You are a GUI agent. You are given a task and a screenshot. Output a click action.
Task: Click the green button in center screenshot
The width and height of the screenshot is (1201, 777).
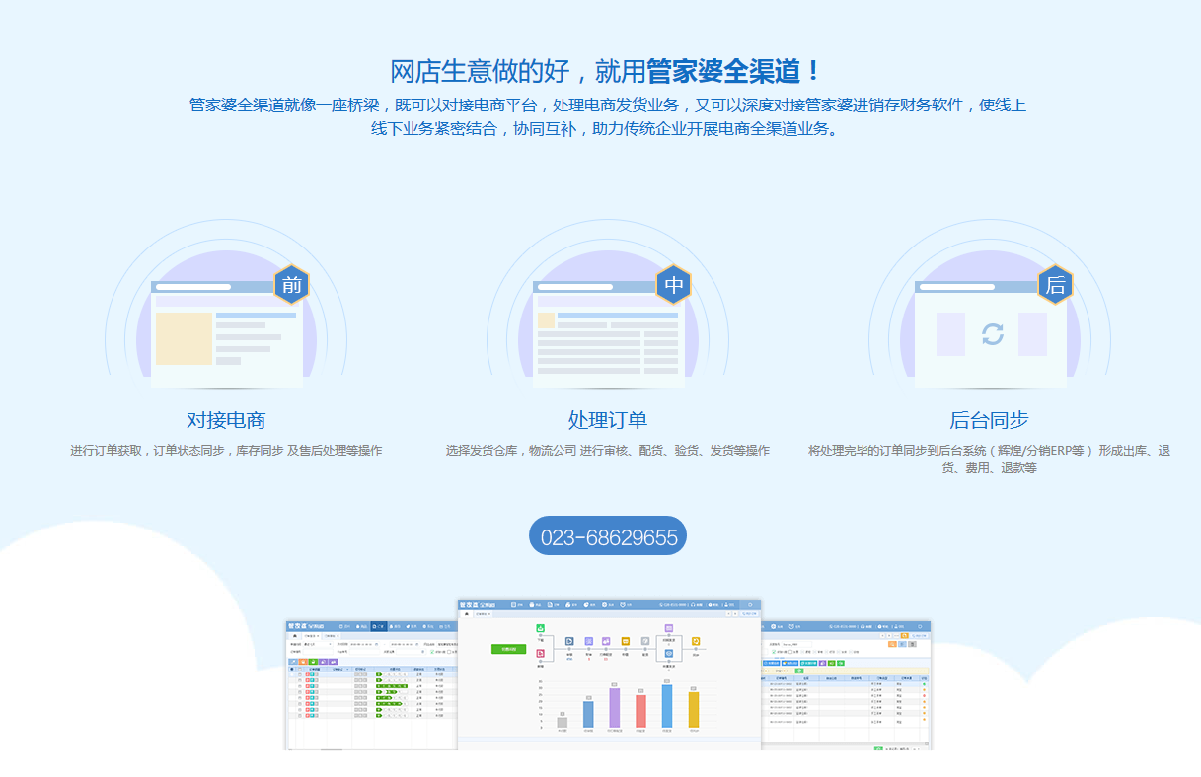click(x=509, y=649)
